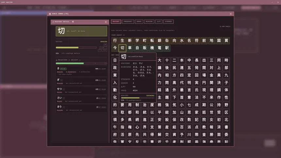Image resolution: width=281 pixels, height=158 pixels.
Task: Open the 書 kanji tile
Action: tap(226, 127)
